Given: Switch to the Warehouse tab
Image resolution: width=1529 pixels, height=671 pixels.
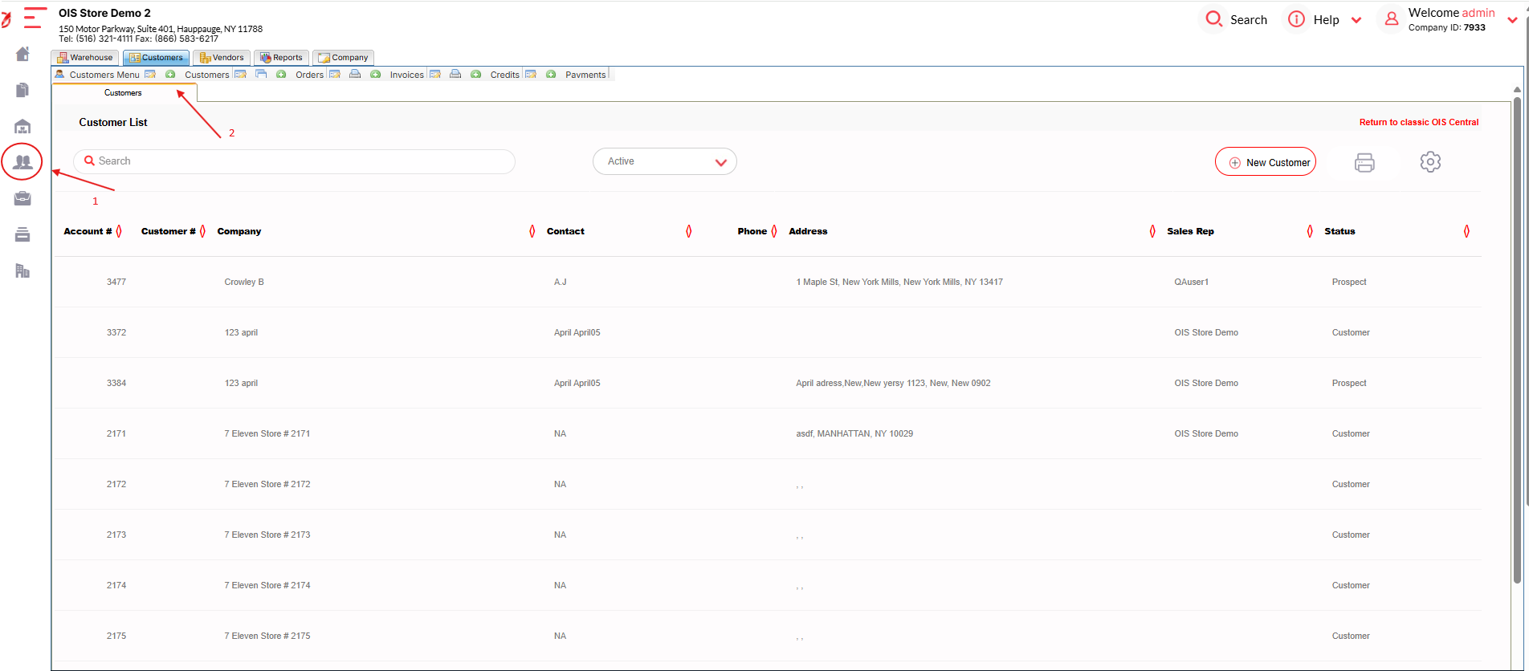Looking at the screenshot, I should tap(85, 58).
